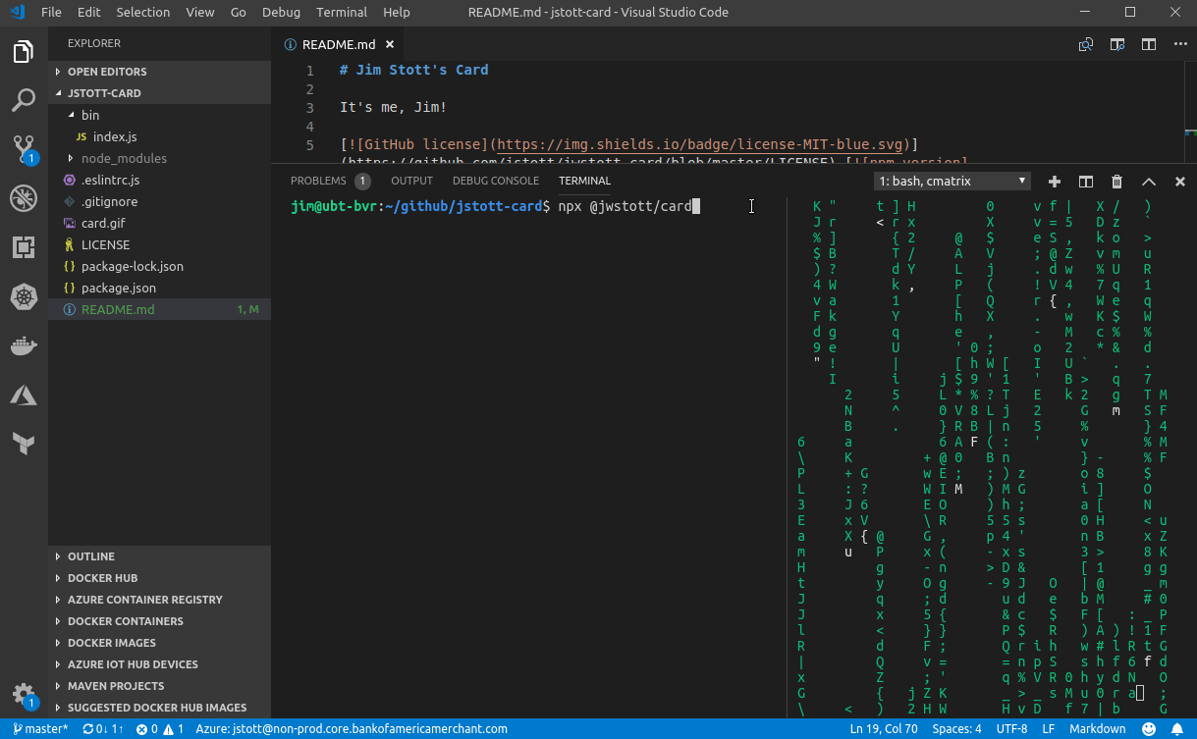1197x739 pixels.
Task: Open .eslintrc.js file
Action: [159, 180]
